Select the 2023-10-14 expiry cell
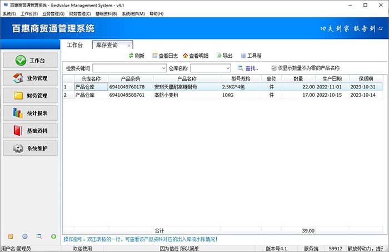389x252 pixels. pyautogui.click(x=366, y=95)
